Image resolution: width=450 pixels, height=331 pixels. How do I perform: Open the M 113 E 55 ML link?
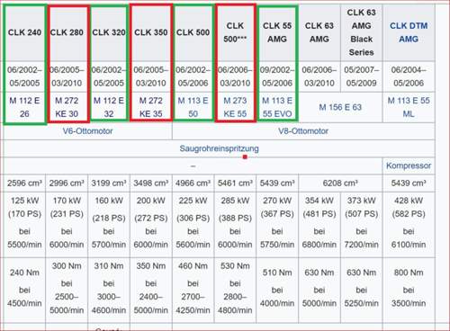click(409, 107)
